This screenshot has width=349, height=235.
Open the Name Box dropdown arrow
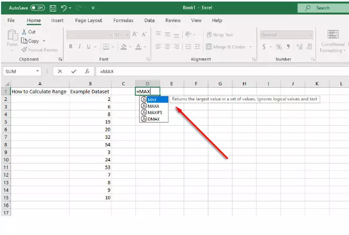pyautogui.click(x=38, y=71)
